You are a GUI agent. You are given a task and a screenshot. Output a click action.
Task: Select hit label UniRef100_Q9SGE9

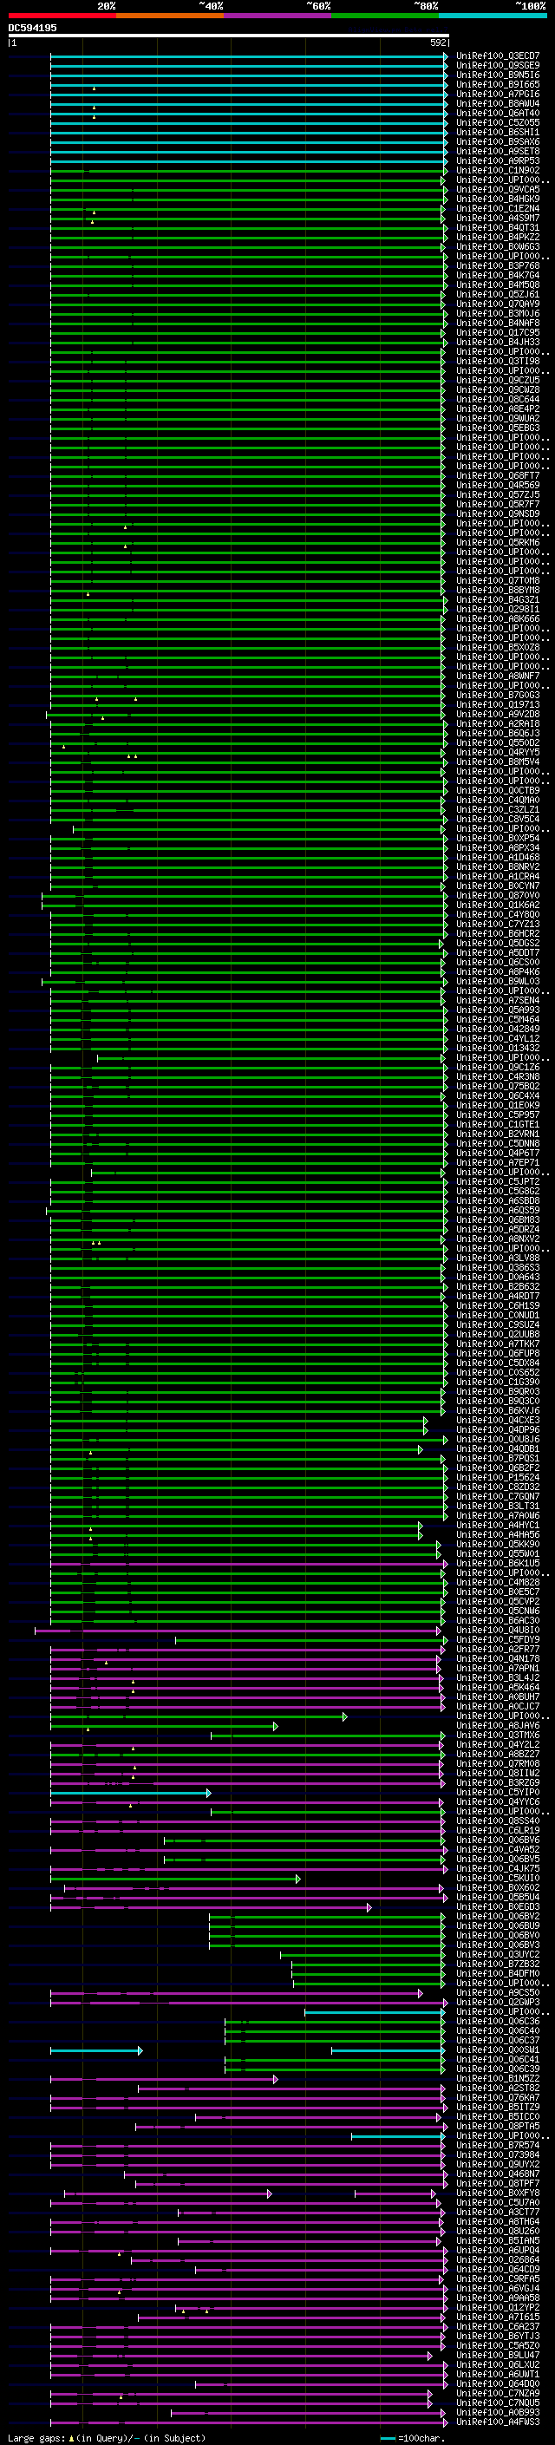coord(498,66)
